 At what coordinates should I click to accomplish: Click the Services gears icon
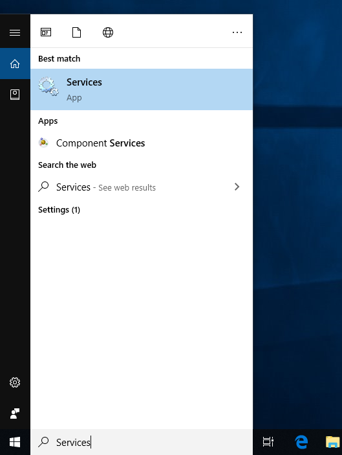[x=48, y=86]
